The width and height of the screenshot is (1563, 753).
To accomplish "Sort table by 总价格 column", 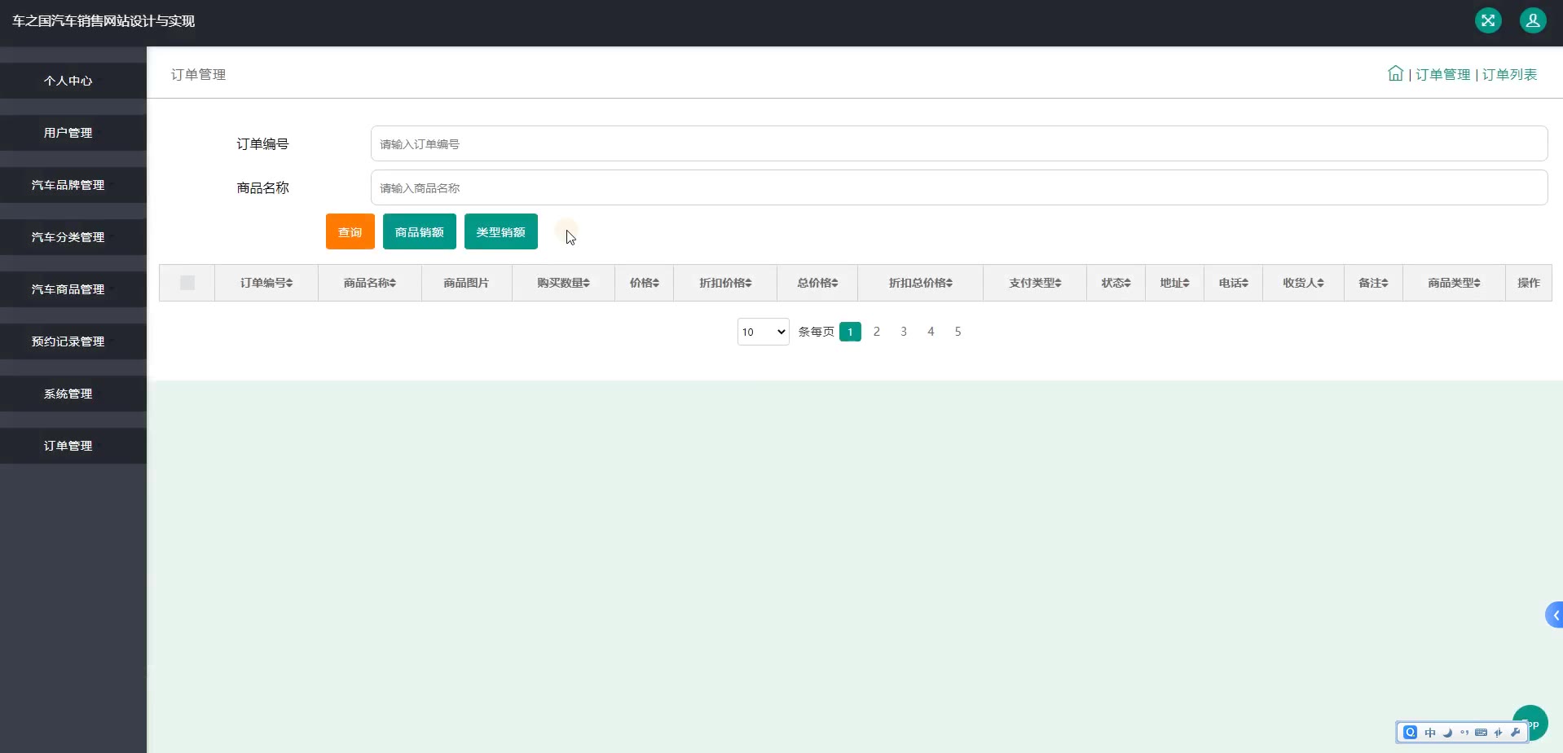I will pyautogui.click(x=817, y=283).
